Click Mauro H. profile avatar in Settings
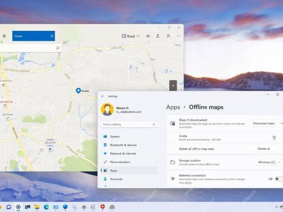The width and height of the screenshot is (283, 212). (107, 109)
